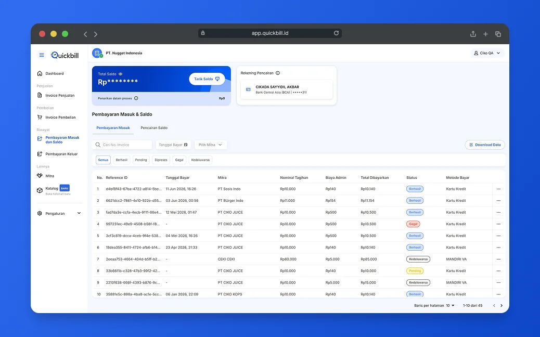Image resolution: width=540 pixels, height=337 pixels.
Task: Show browser tab overview icon
Action: 498,34
